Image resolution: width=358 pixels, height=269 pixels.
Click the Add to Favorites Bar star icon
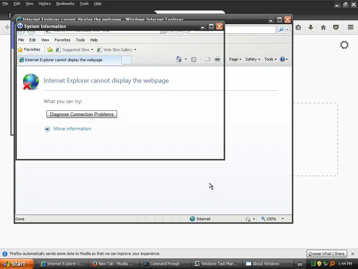(50, 50)
